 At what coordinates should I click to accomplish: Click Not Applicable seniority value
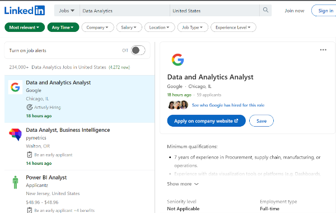click(183, 209)
